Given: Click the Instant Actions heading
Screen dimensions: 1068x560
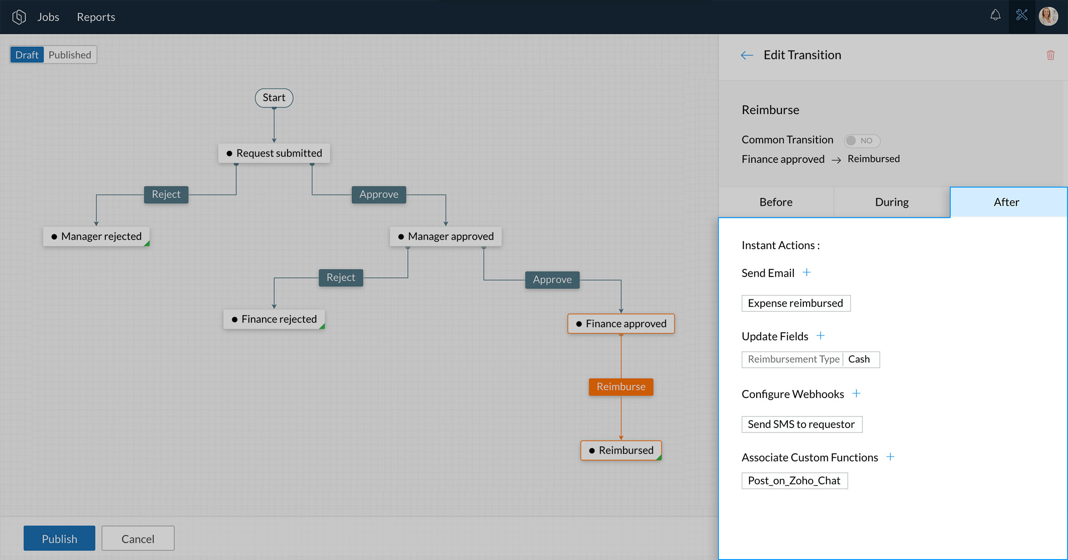Looking at the screenshot, I should [780, 246].
